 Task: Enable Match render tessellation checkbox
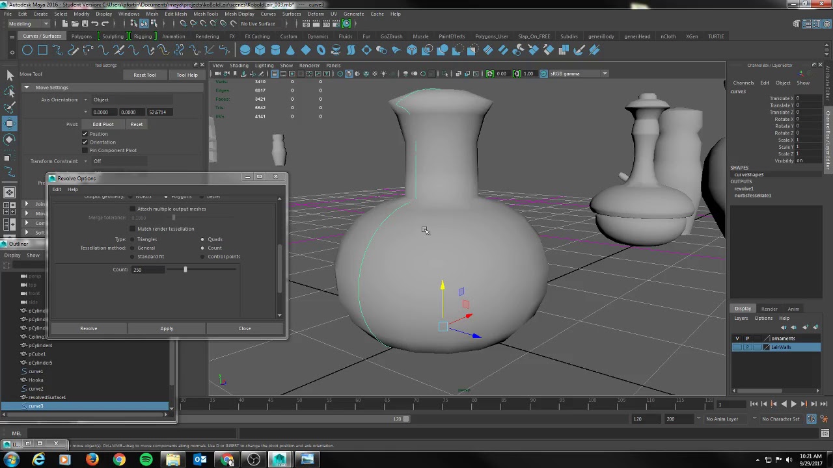coord(133,229)
